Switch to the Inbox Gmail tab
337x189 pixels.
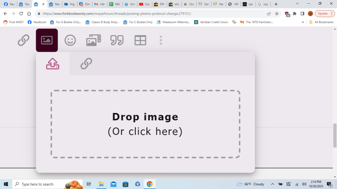pos(99,4)
